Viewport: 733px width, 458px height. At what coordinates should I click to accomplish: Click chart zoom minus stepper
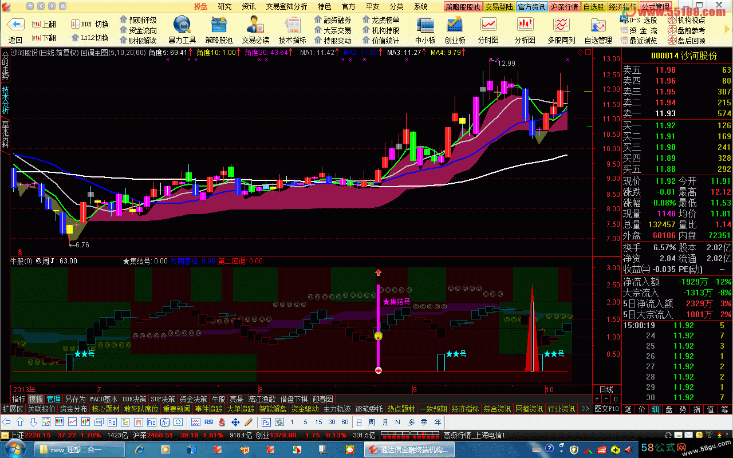coord(606,399)
